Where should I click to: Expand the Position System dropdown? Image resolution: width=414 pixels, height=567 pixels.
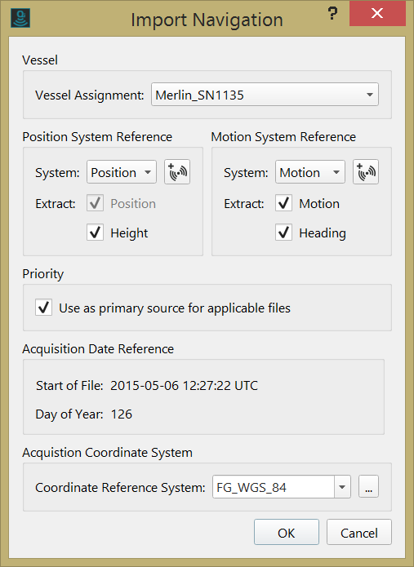coord(122,172)
